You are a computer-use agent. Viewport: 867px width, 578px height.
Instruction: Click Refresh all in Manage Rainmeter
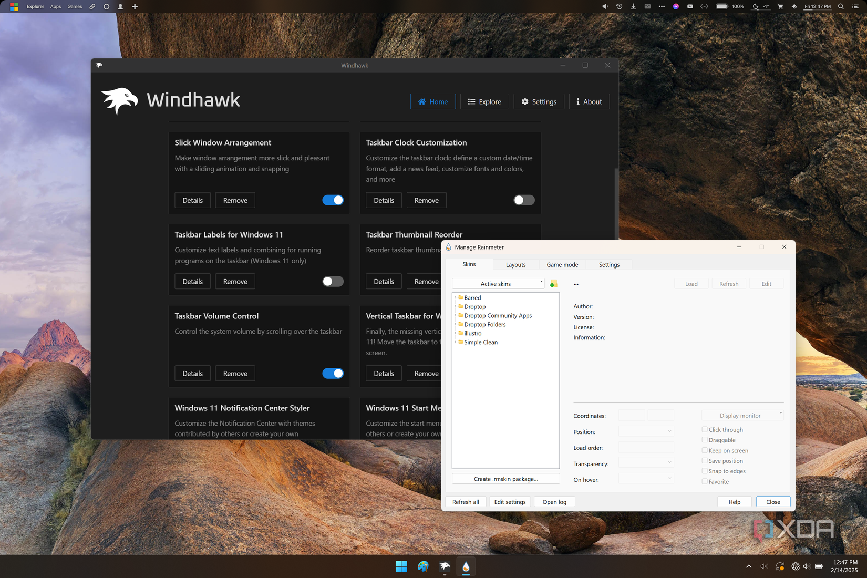coord(465,502)
